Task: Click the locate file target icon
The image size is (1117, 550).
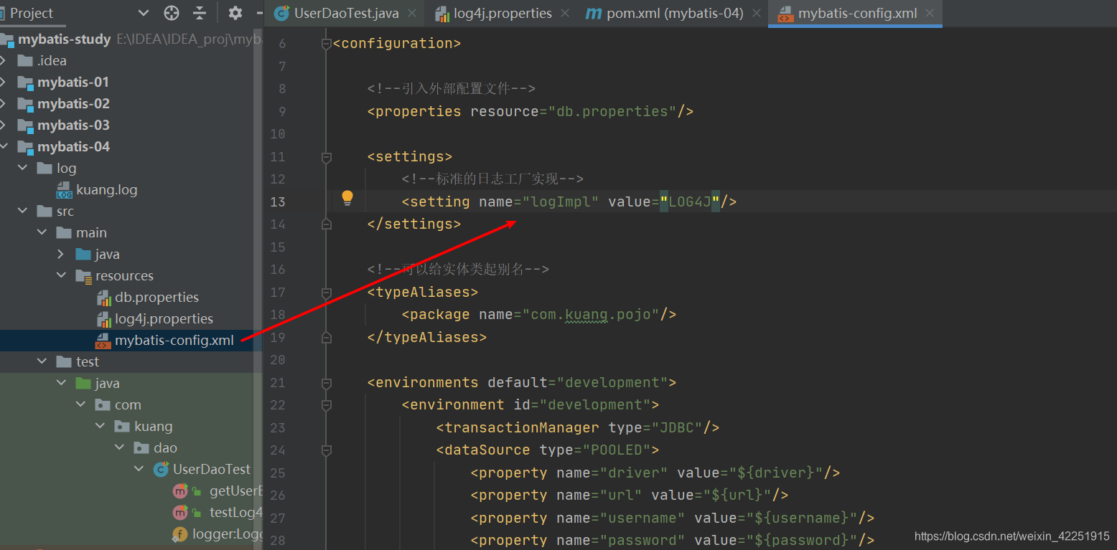Action: (x=172, y=13)
